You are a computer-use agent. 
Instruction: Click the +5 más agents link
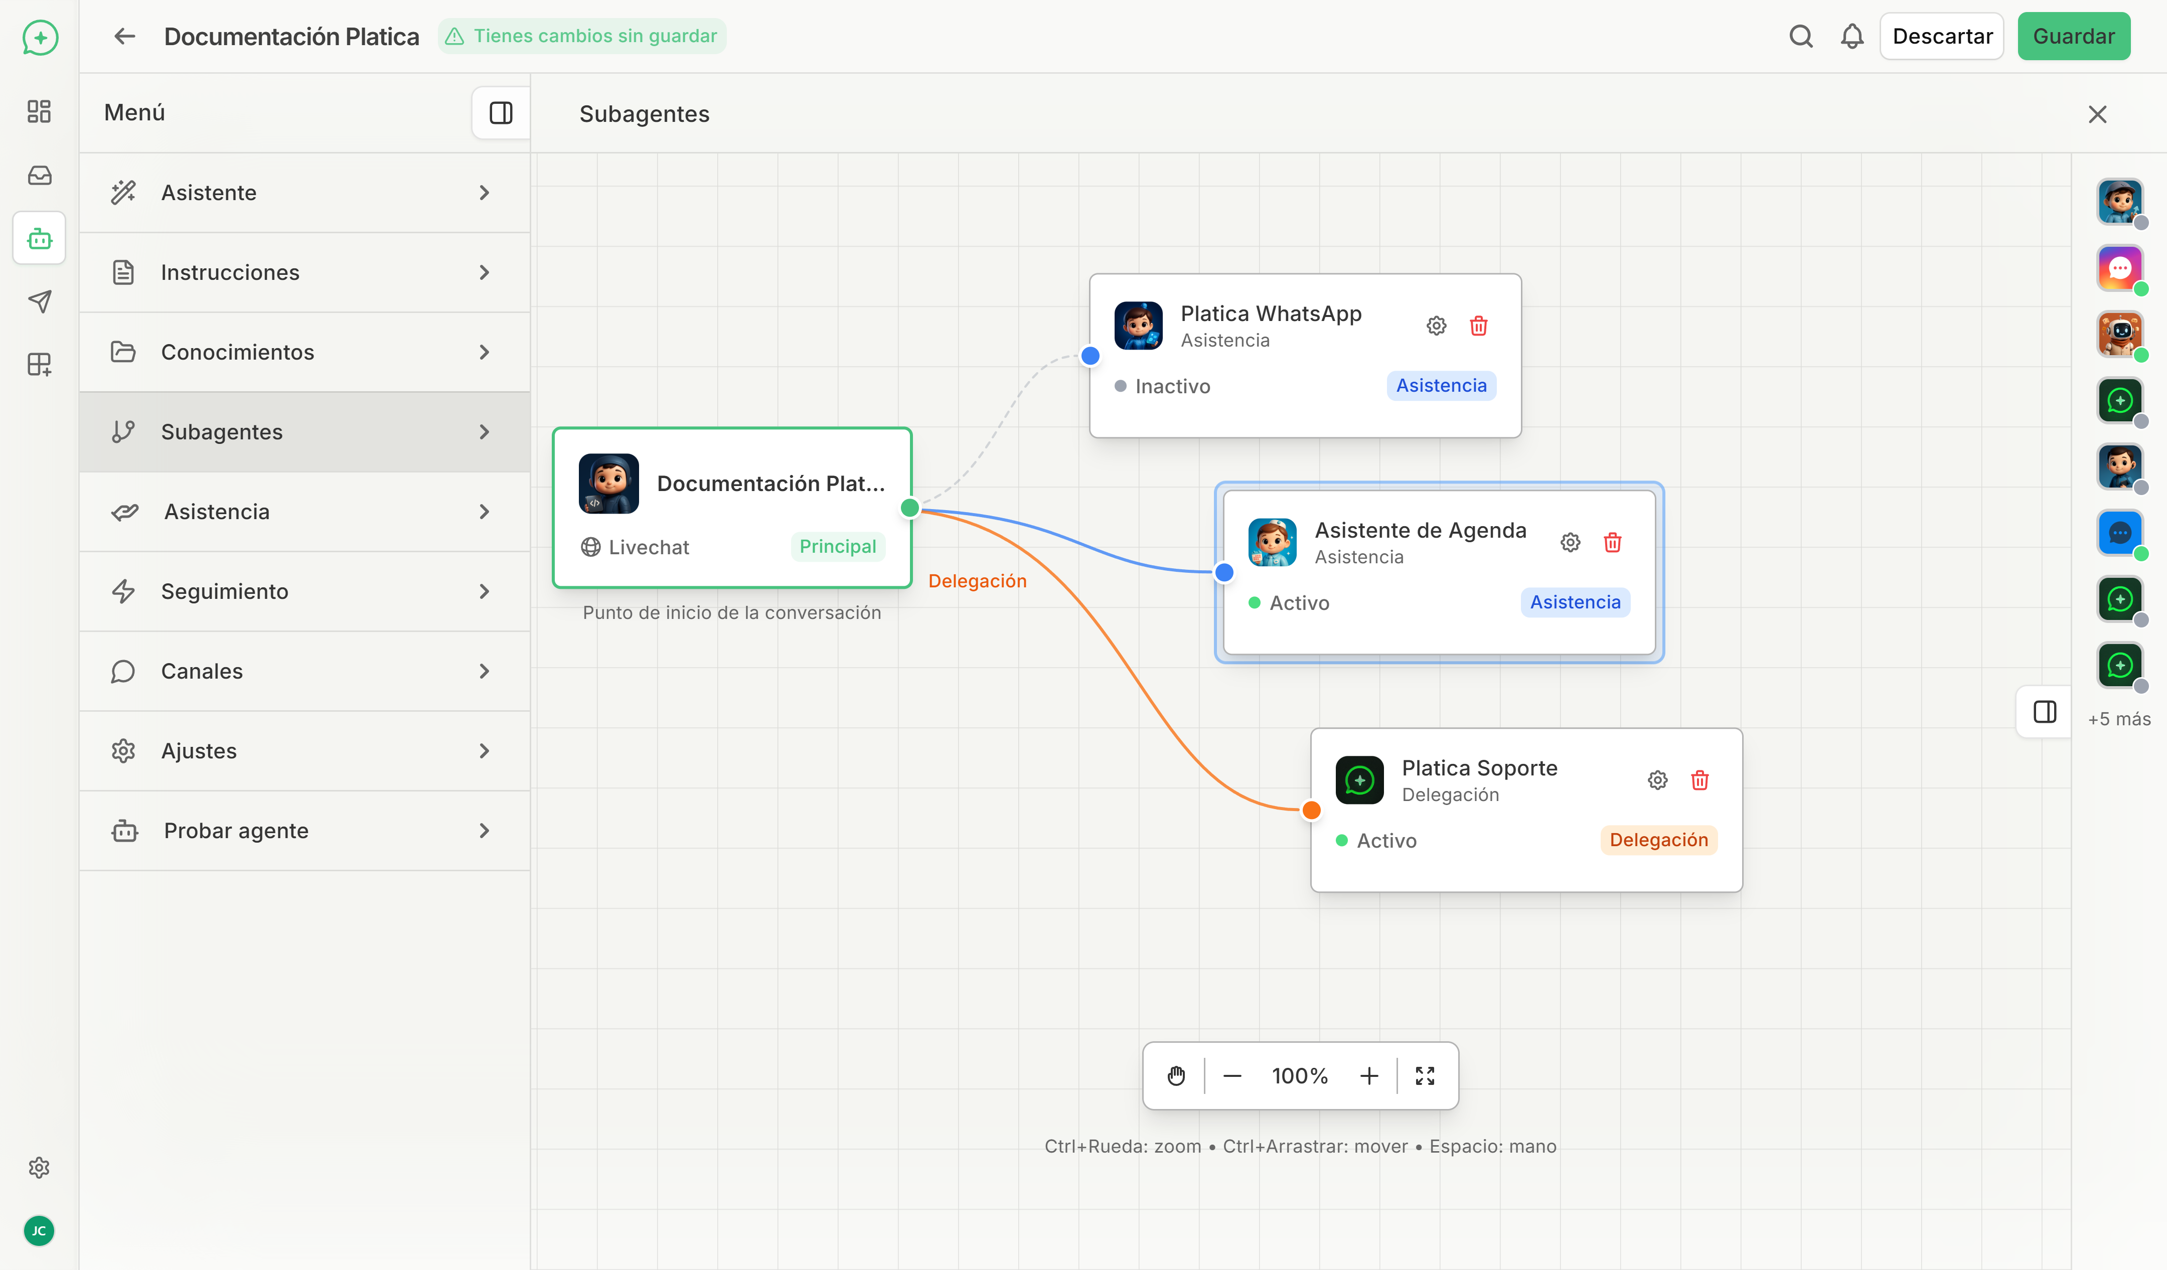click(x=2118, y=719)
